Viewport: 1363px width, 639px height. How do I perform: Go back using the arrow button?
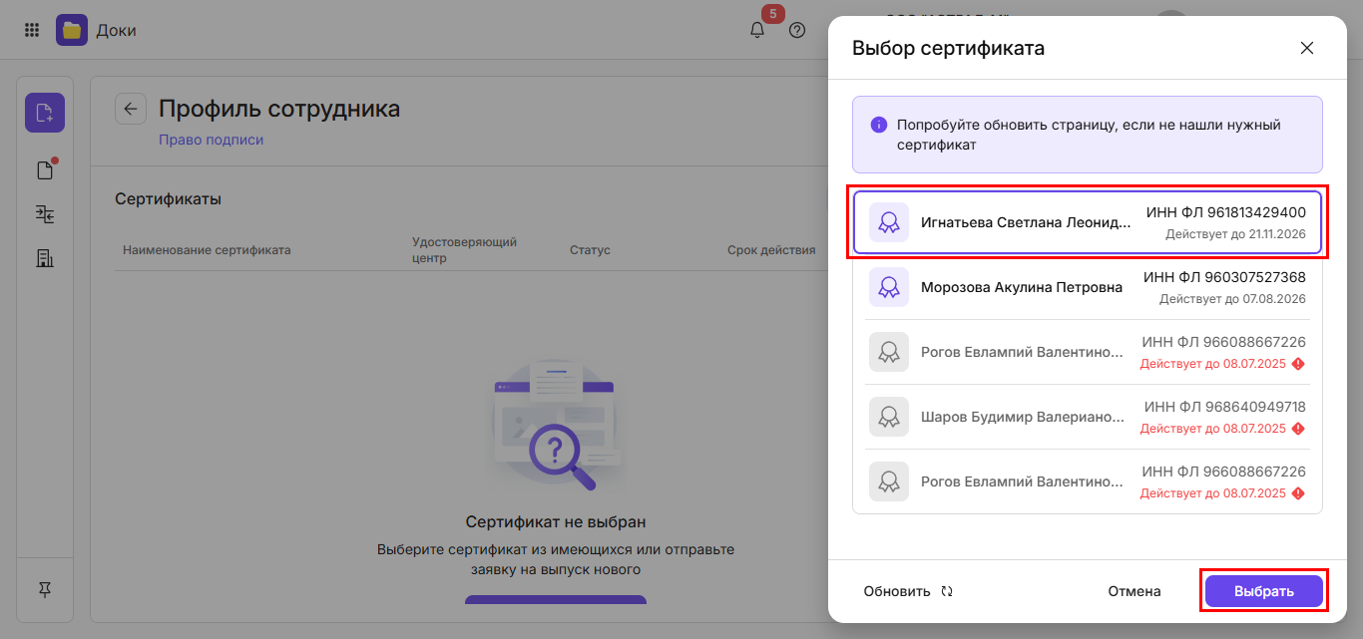pyautogui.click(x=131, y=109)
